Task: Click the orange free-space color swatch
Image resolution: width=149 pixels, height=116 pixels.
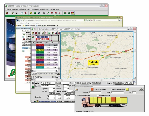Action: (x=92, y=89)
